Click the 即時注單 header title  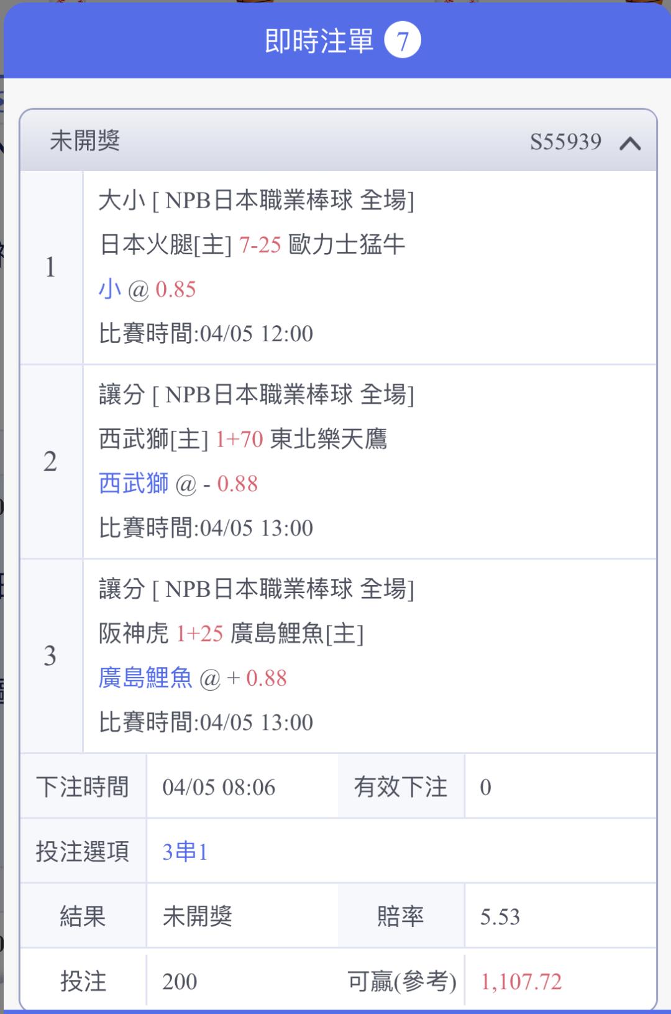(x=319, y=41)
